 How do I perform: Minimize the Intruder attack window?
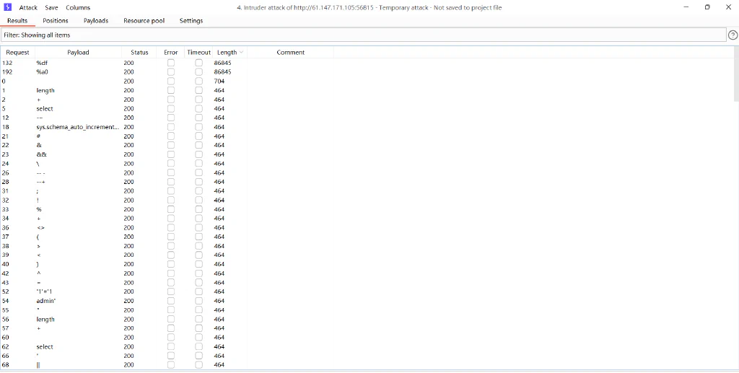686,7
